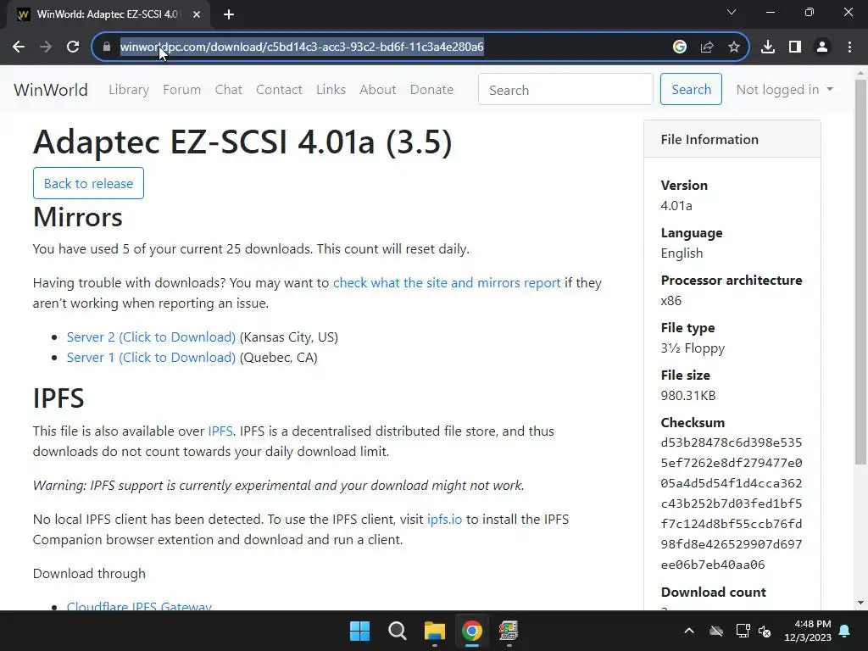Open the Chrome profile icon
This screenshot has width=868, height=651.
[822, 47]
